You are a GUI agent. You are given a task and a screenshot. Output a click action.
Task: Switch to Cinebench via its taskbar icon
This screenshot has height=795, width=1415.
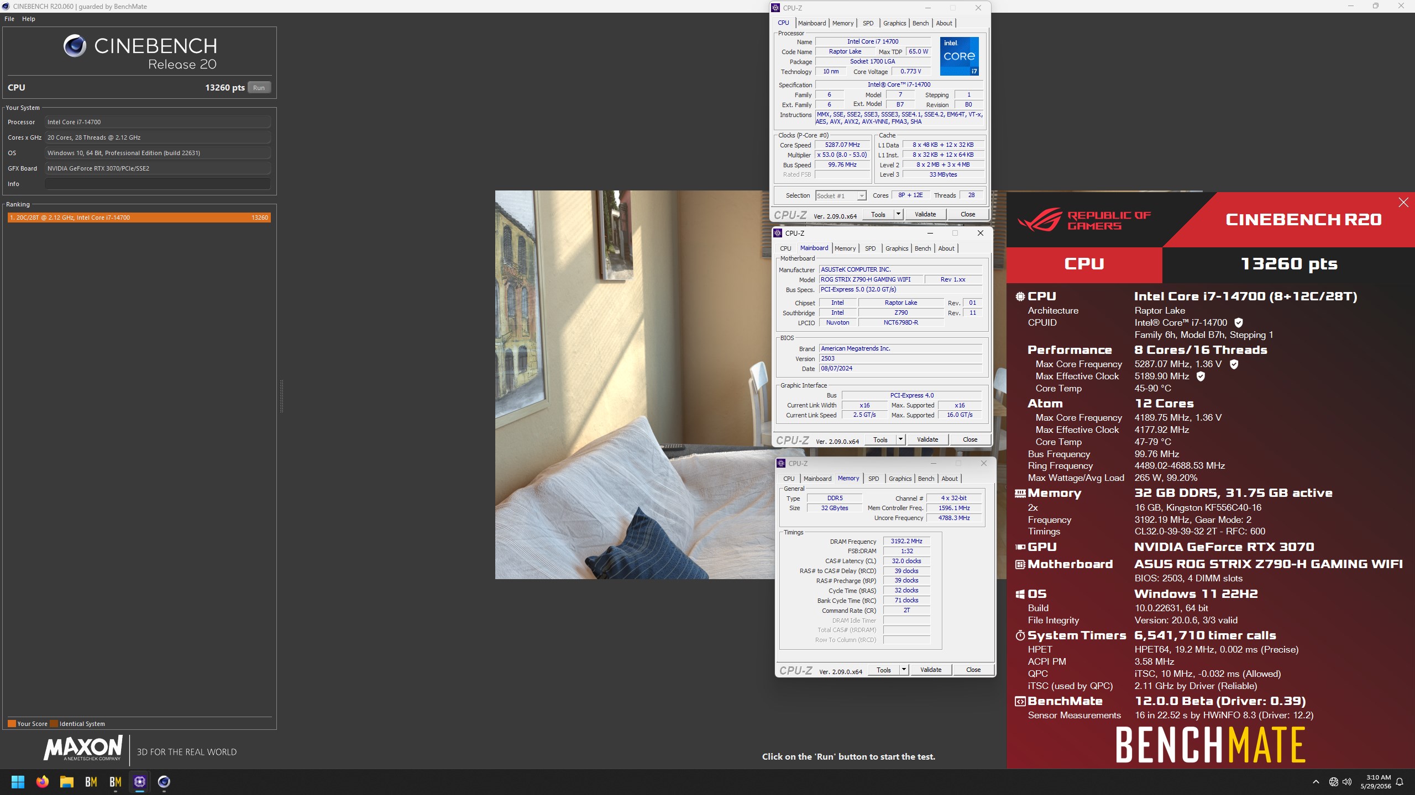coord(164,782)
